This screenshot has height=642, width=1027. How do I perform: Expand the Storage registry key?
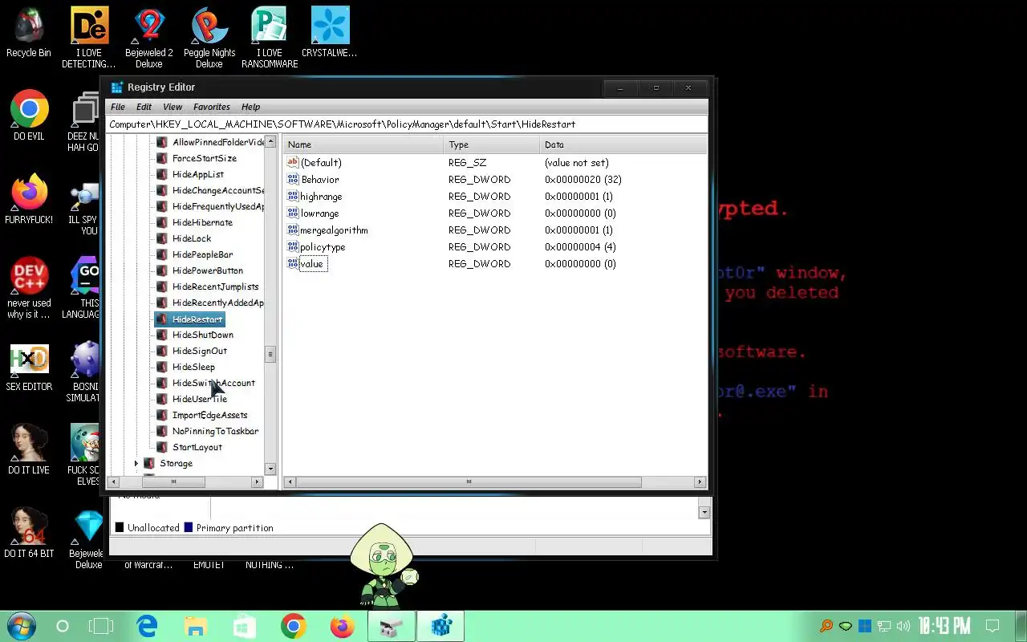pos(136,463)
